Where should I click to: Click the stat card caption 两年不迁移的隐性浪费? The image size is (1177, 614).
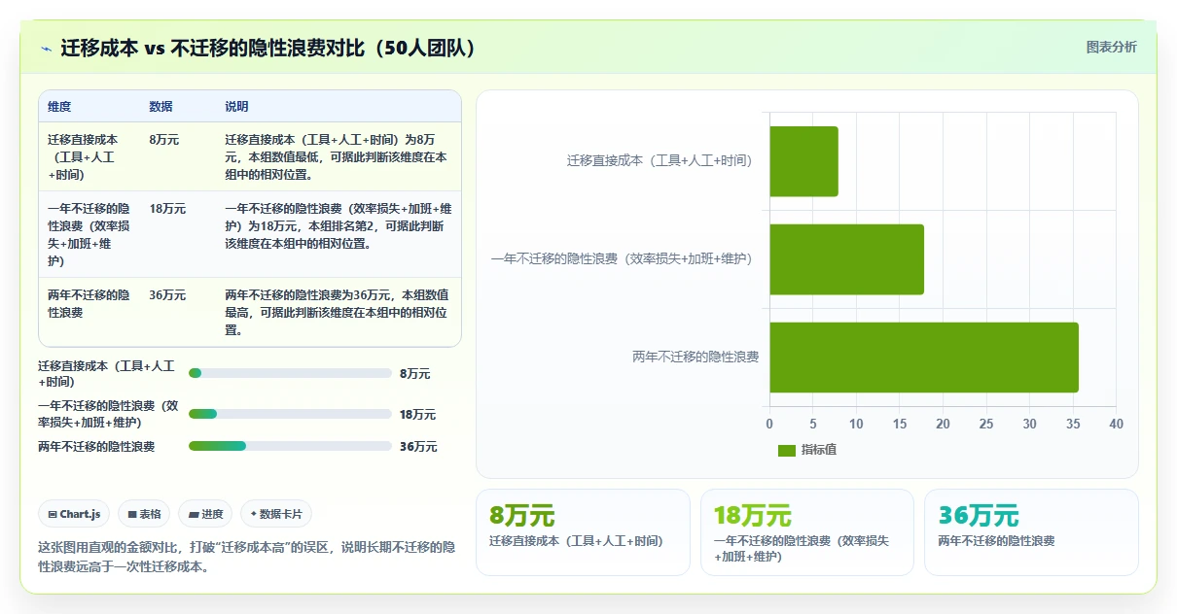(996, 541)
